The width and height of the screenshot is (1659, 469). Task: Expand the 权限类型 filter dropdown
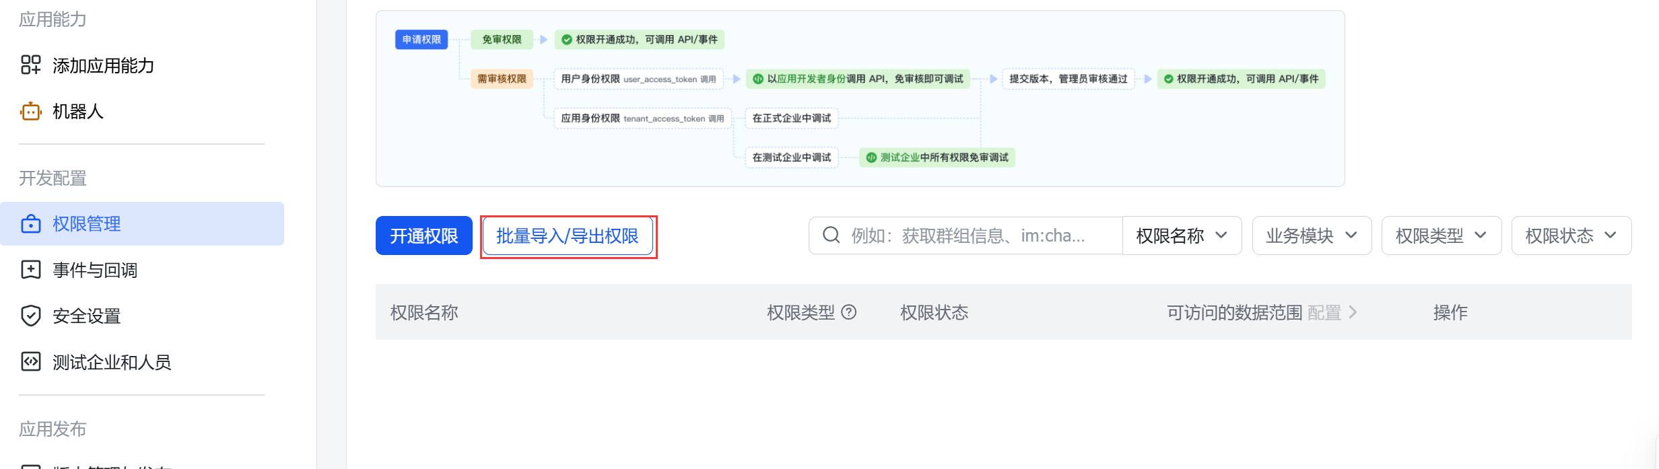tap(1441, 236)
